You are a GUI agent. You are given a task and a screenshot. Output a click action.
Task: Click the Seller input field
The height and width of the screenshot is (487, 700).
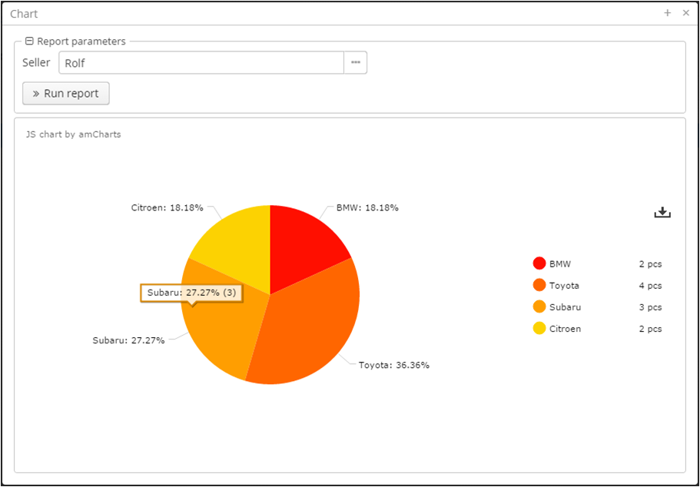click(201, 63)
